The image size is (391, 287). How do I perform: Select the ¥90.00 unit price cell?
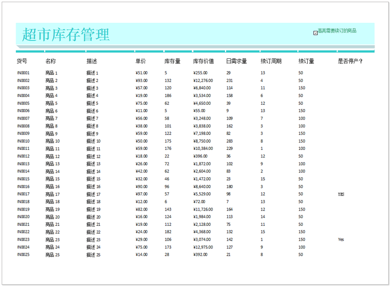(x=141, y=187)
